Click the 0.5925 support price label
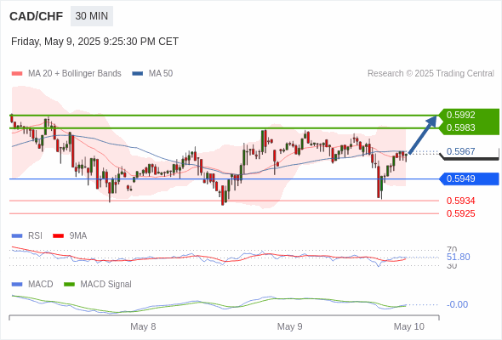 [x=460, y=213]
